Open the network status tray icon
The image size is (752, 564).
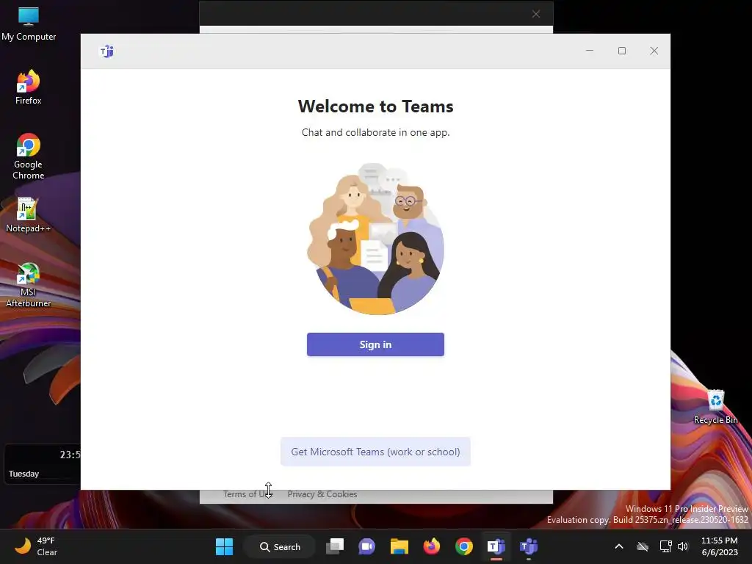tap(665, 546)
